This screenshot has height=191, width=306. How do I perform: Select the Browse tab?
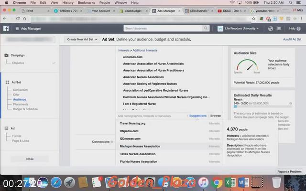tap(216, 116)
